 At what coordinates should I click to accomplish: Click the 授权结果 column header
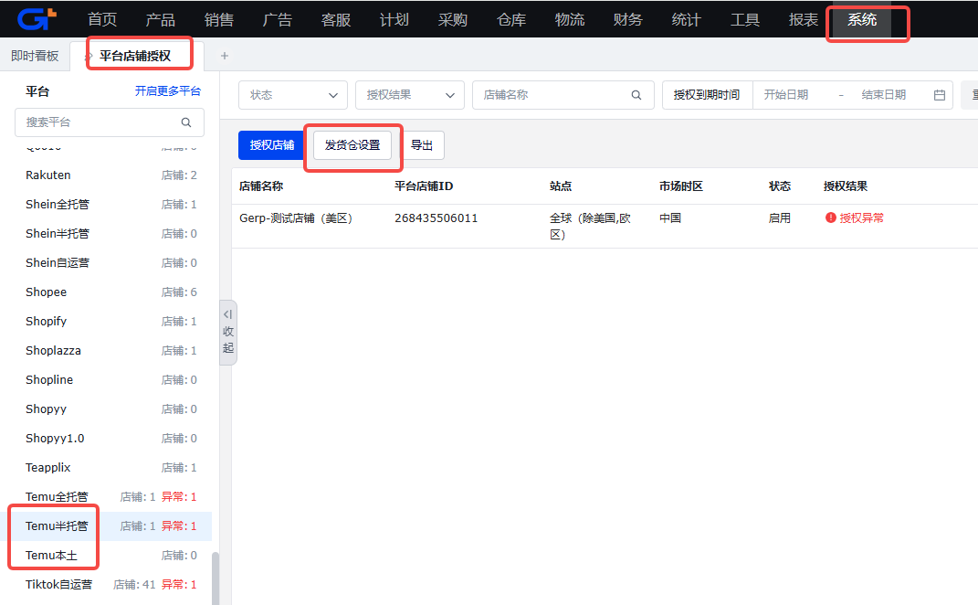(x=846, y=186)
